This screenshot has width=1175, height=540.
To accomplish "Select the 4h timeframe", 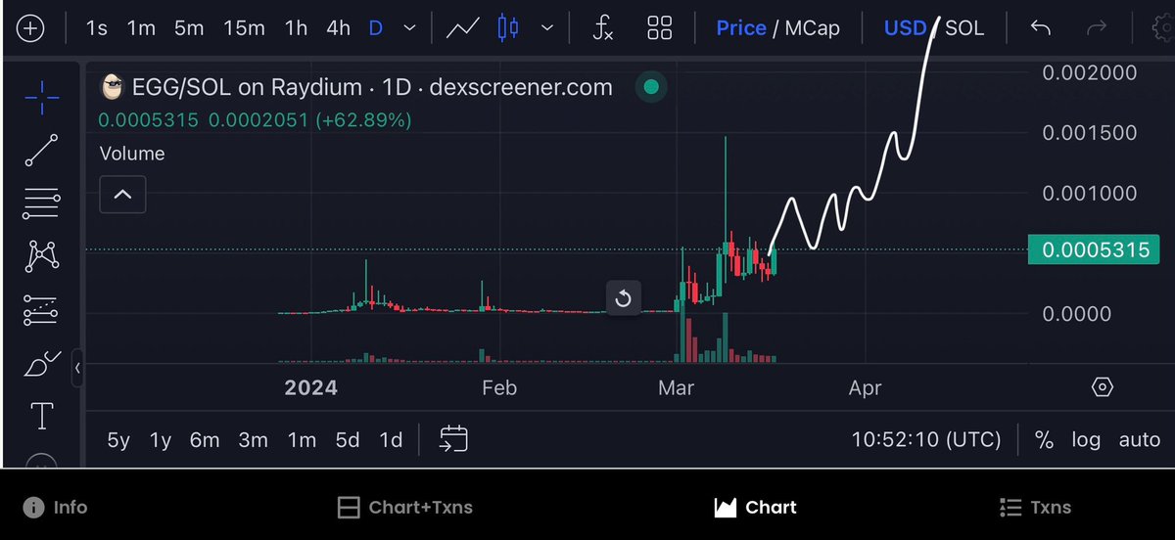I will pos(338,28).
